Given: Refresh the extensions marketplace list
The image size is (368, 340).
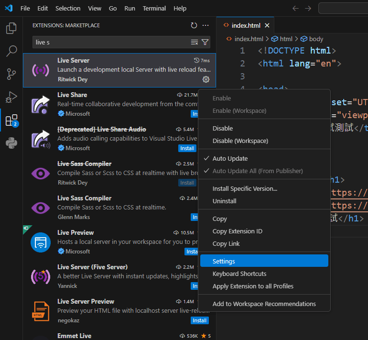Looking at the screenshot, I should click(194, 25).
